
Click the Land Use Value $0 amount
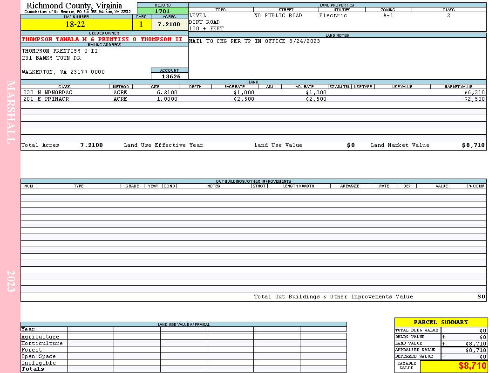[351, 145]
